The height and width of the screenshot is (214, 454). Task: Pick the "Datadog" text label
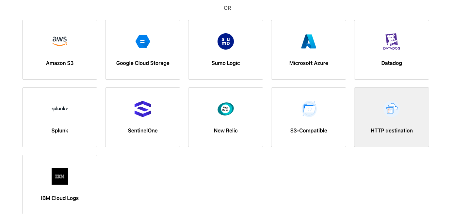click(x=392, y=63)
